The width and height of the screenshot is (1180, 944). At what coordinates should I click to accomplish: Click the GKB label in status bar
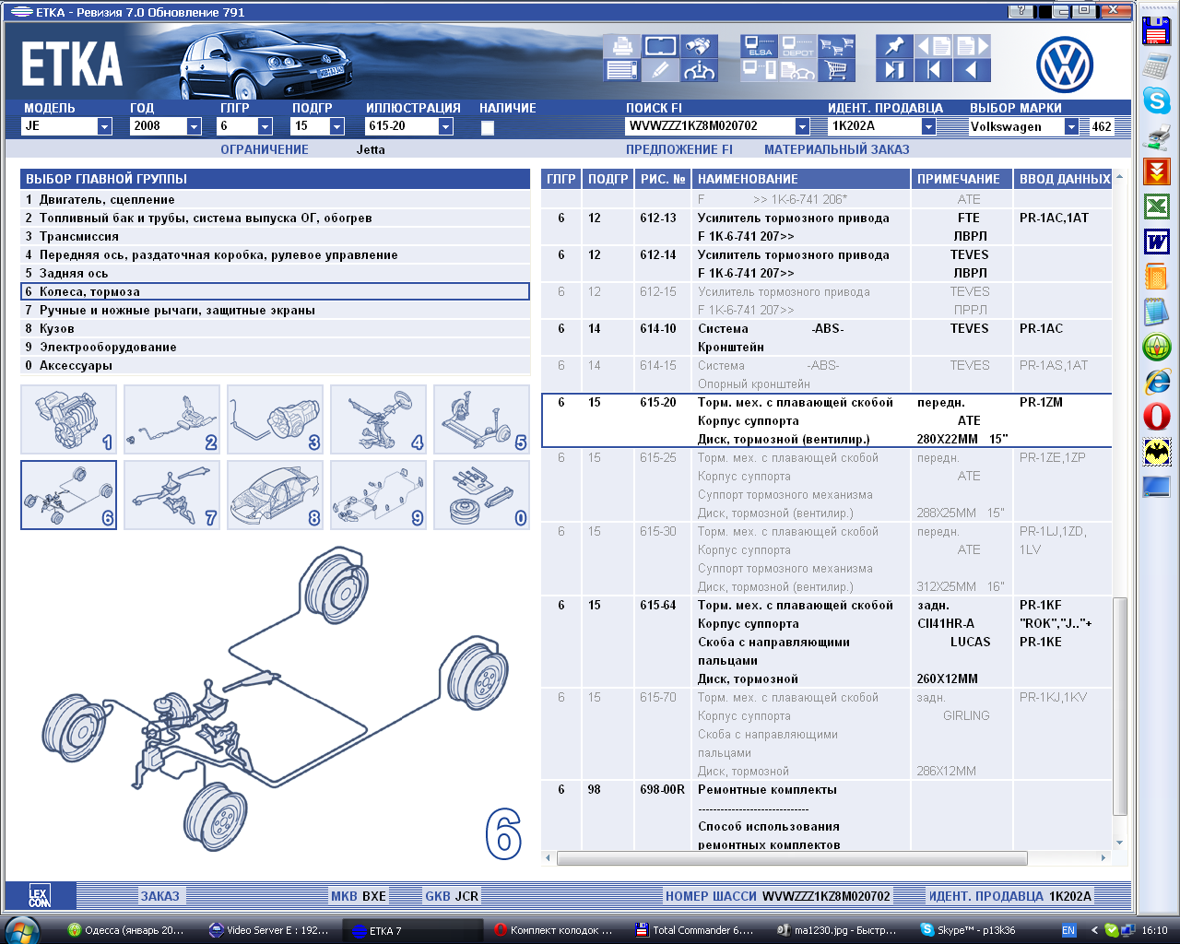click(x=438, y=896)
